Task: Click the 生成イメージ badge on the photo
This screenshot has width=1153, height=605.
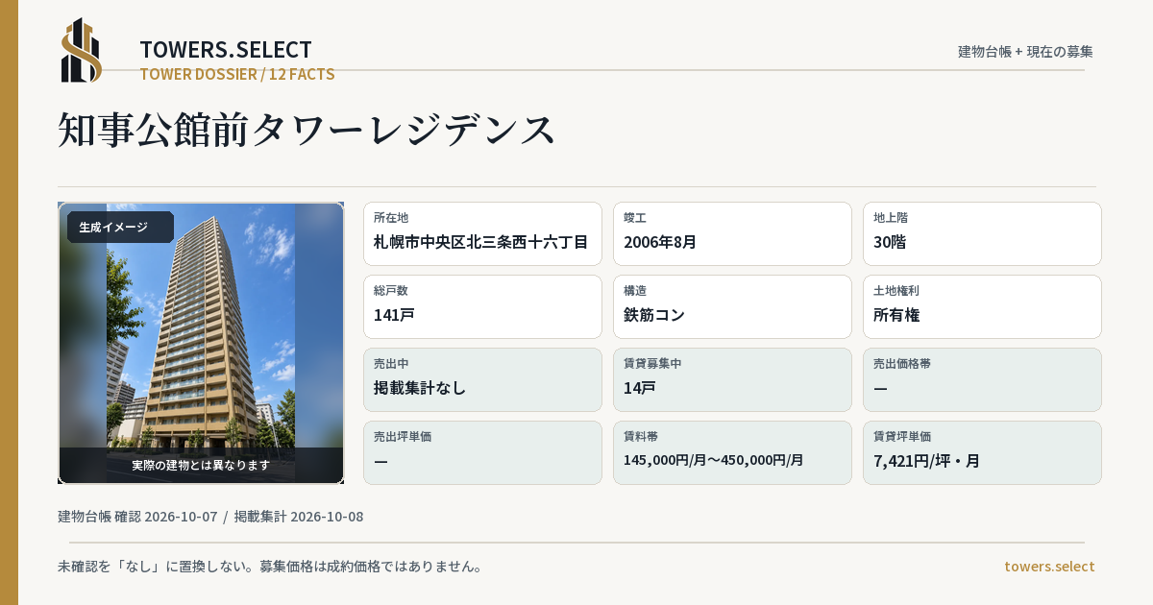Action: pyautogui.click(x=120, y=228)
